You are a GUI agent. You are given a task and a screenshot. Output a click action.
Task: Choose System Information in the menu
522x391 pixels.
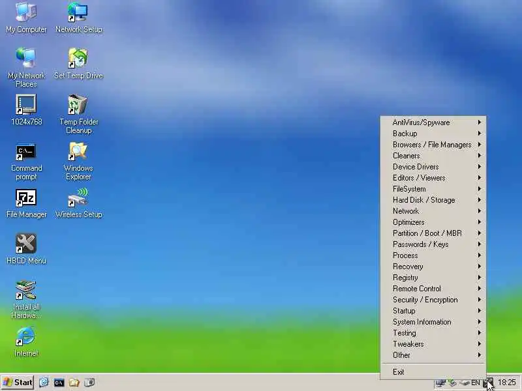pyautogui.click(x=433, y=322)
